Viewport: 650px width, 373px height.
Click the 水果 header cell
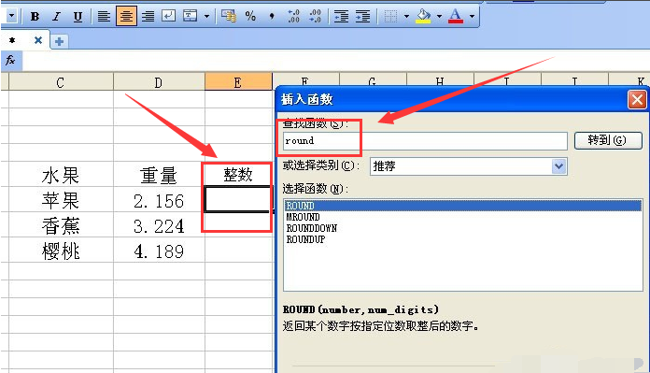(x=61, y=175)
